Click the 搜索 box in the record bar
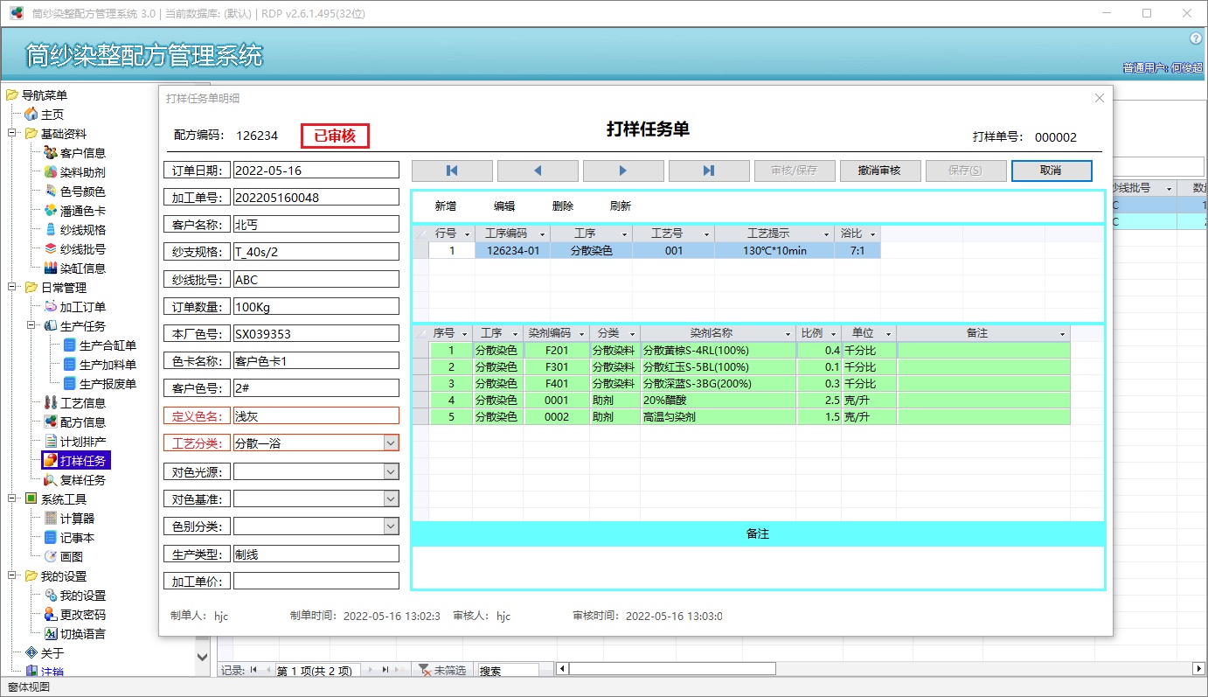 (507, 671)
